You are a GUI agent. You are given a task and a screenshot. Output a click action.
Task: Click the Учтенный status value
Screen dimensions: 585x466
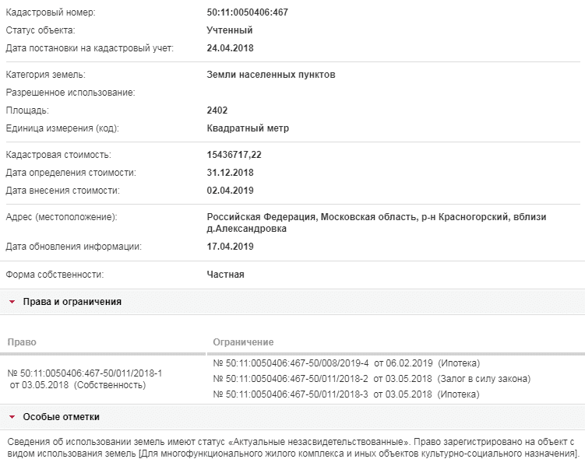230,30
